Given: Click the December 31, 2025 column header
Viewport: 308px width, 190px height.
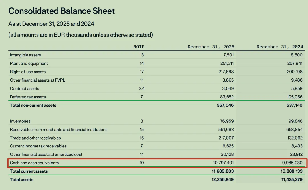Looking at the screenshot, I should coord(211,47).
